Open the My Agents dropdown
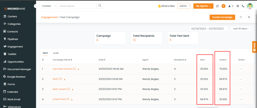 [203, 6]
